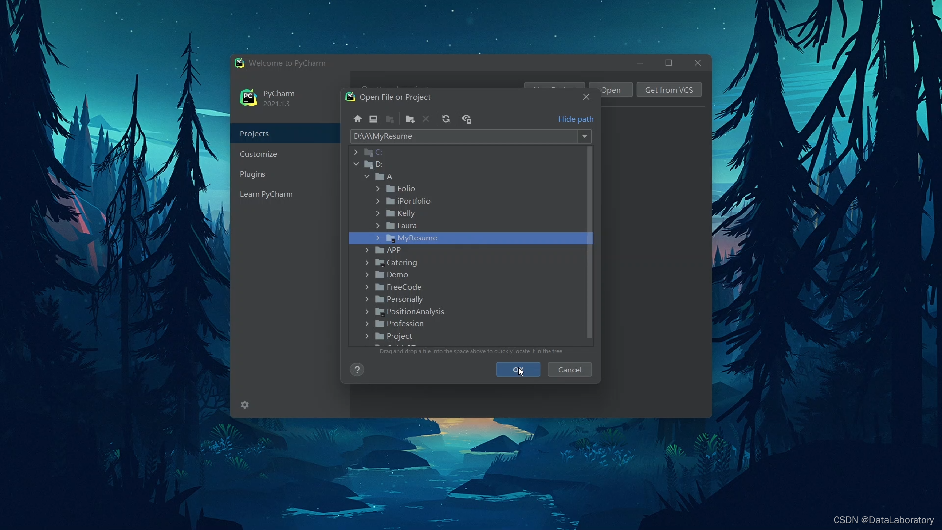Select the Kelly folder label

(x=406, y=213)
